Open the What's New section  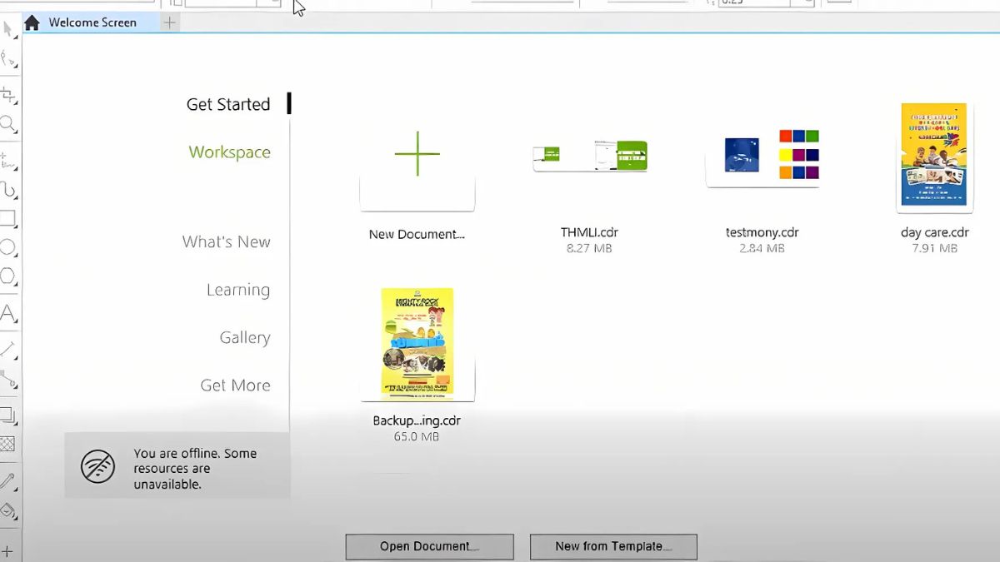226,241
